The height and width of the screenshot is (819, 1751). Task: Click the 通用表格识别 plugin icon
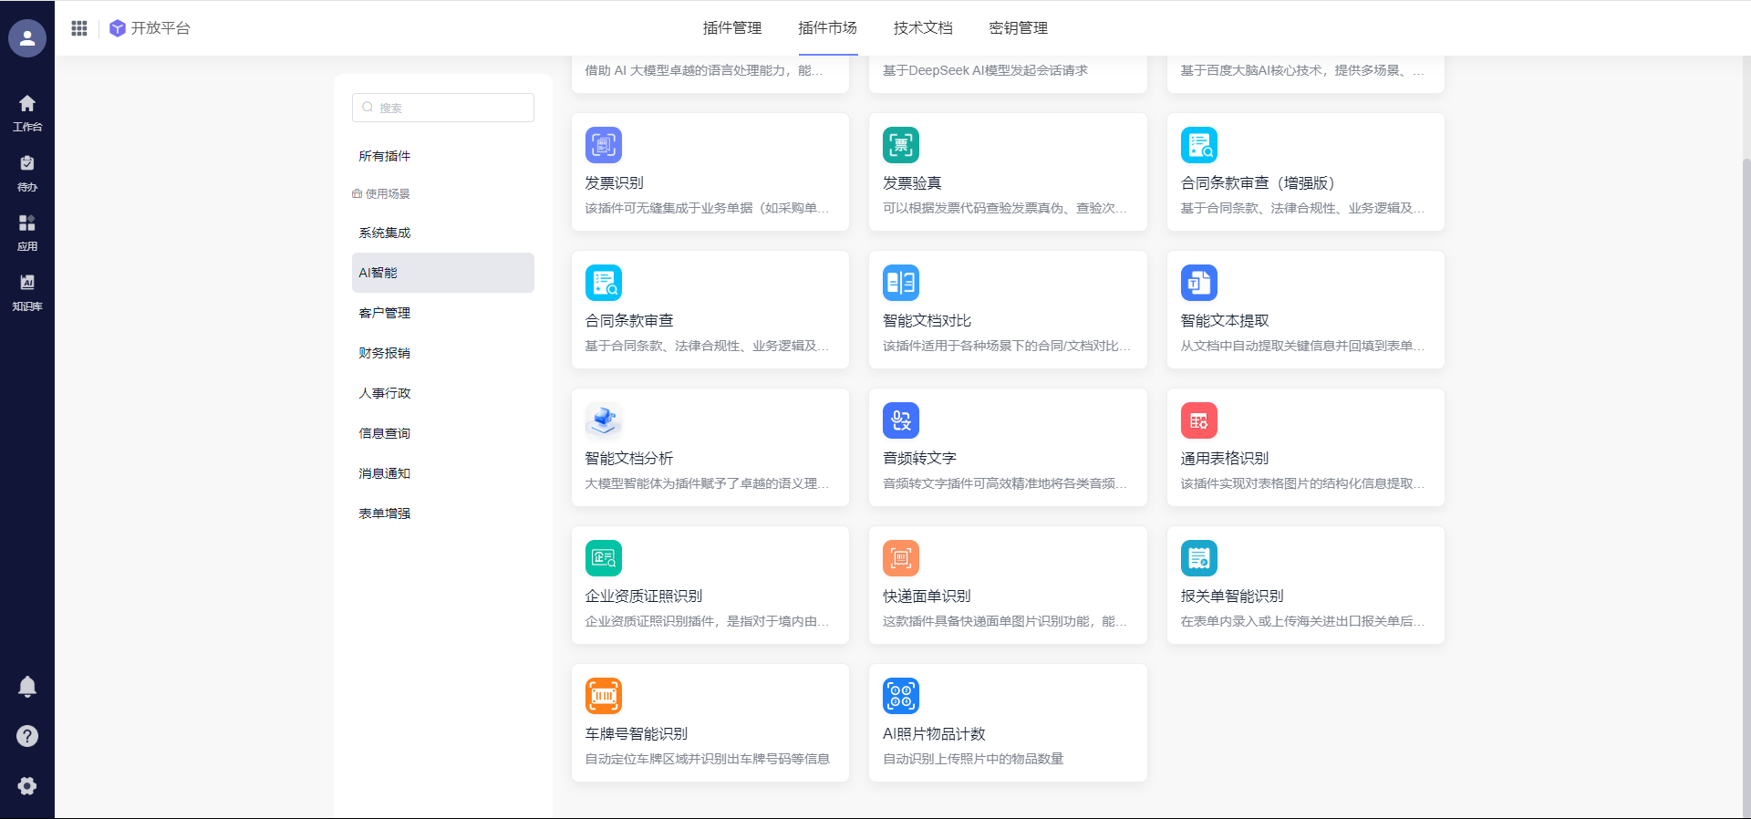click(x=1198, y=420)
